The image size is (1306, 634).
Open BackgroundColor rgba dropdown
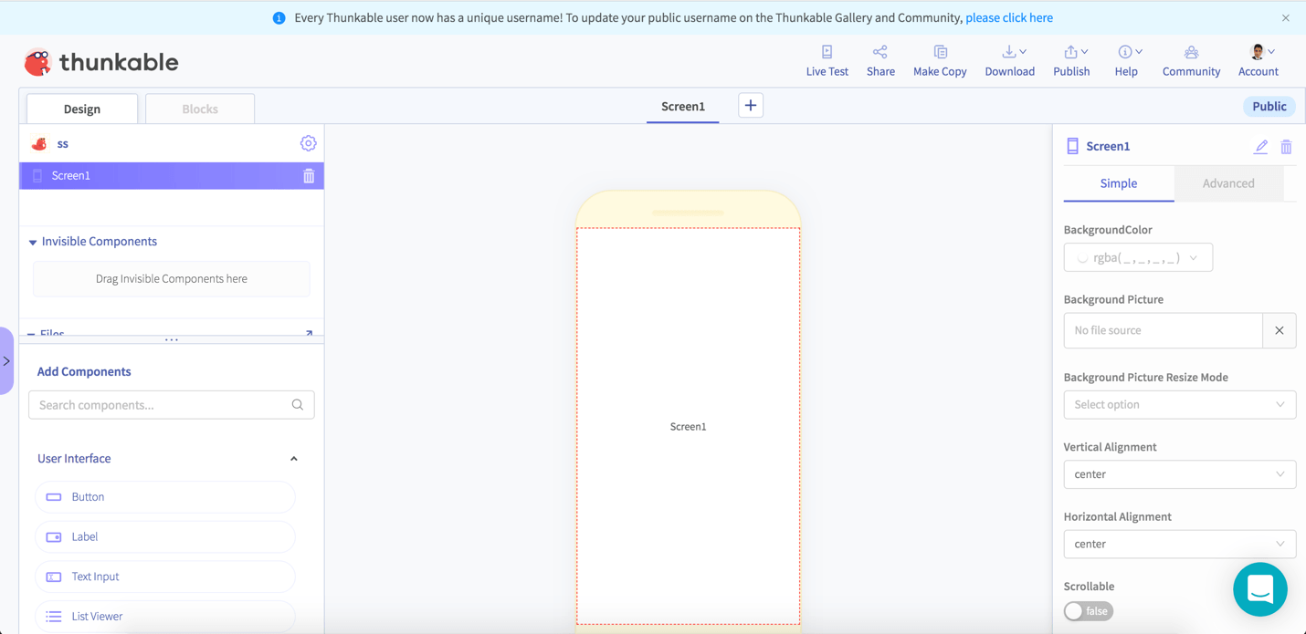1138,258
